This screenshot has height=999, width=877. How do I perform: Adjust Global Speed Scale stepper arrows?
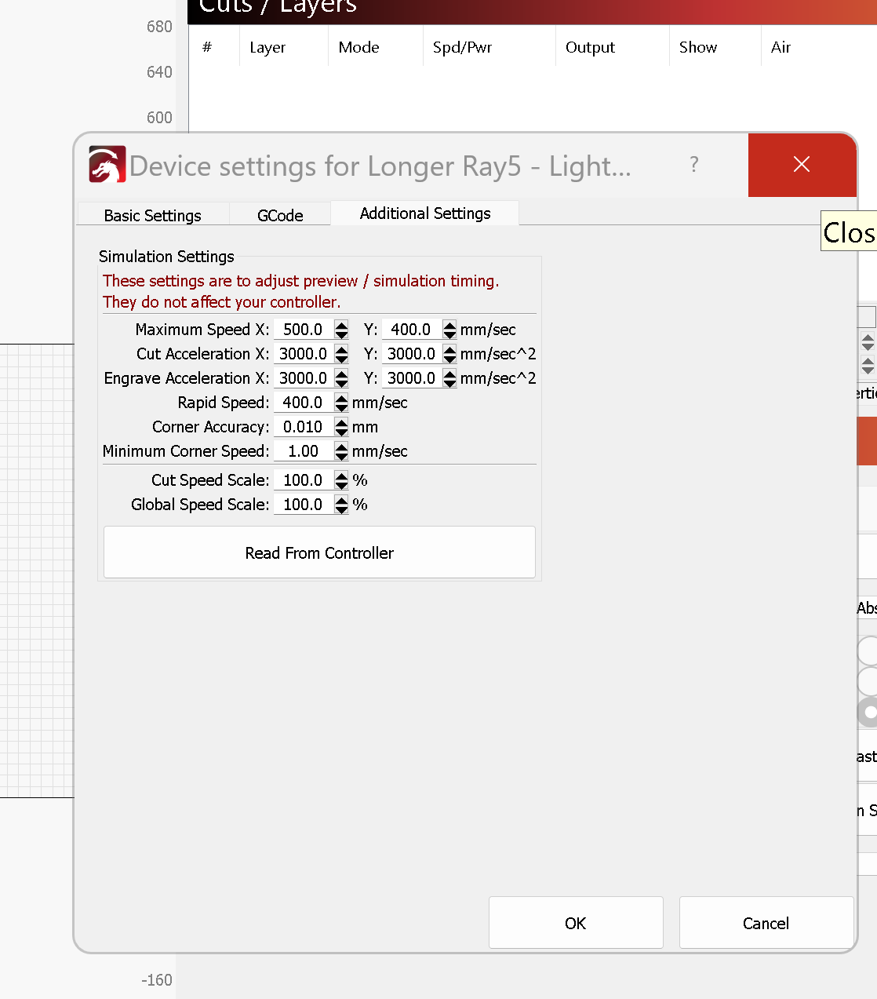[x=341, y=505]
